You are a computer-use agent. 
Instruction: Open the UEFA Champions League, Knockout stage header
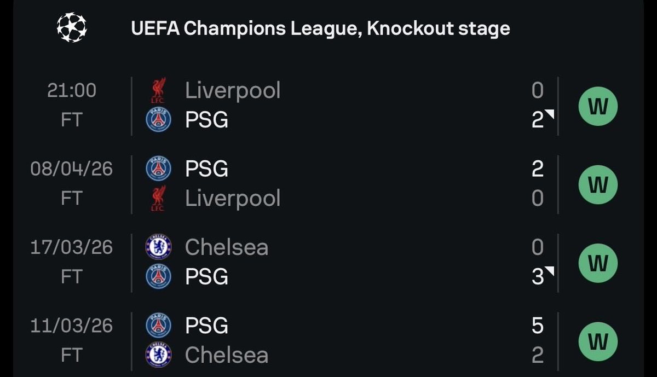click(320, 28)
